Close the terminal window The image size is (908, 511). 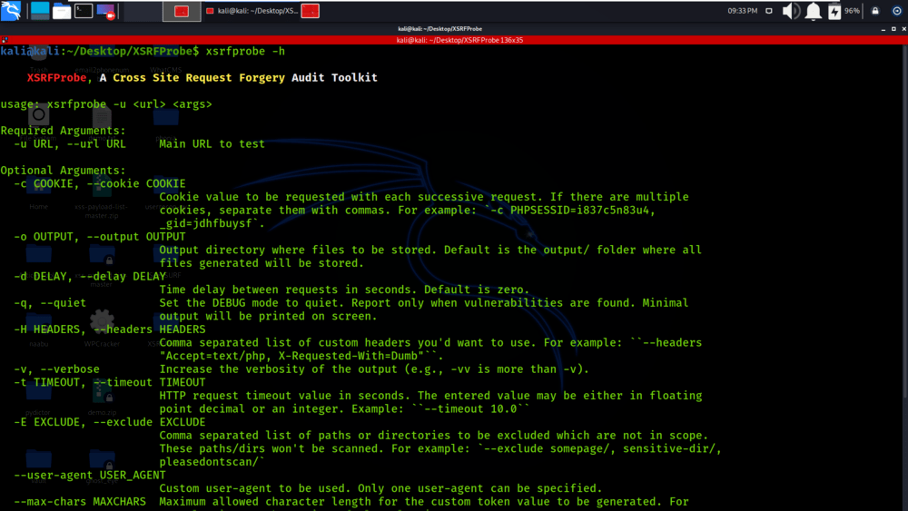(x=904, y=28)
